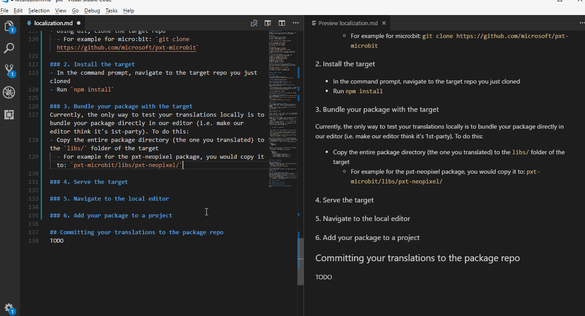Click line number 130 in the editor gutter
The image size is (585, 316).
[x=34, y=173]
